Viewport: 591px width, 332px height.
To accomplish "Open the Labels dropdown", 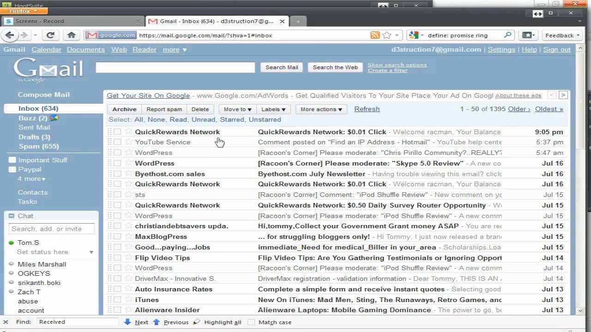I will point(273,109).
